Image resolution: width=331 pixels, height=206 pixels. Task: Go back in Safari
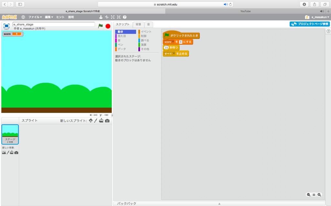click(5, 4)
